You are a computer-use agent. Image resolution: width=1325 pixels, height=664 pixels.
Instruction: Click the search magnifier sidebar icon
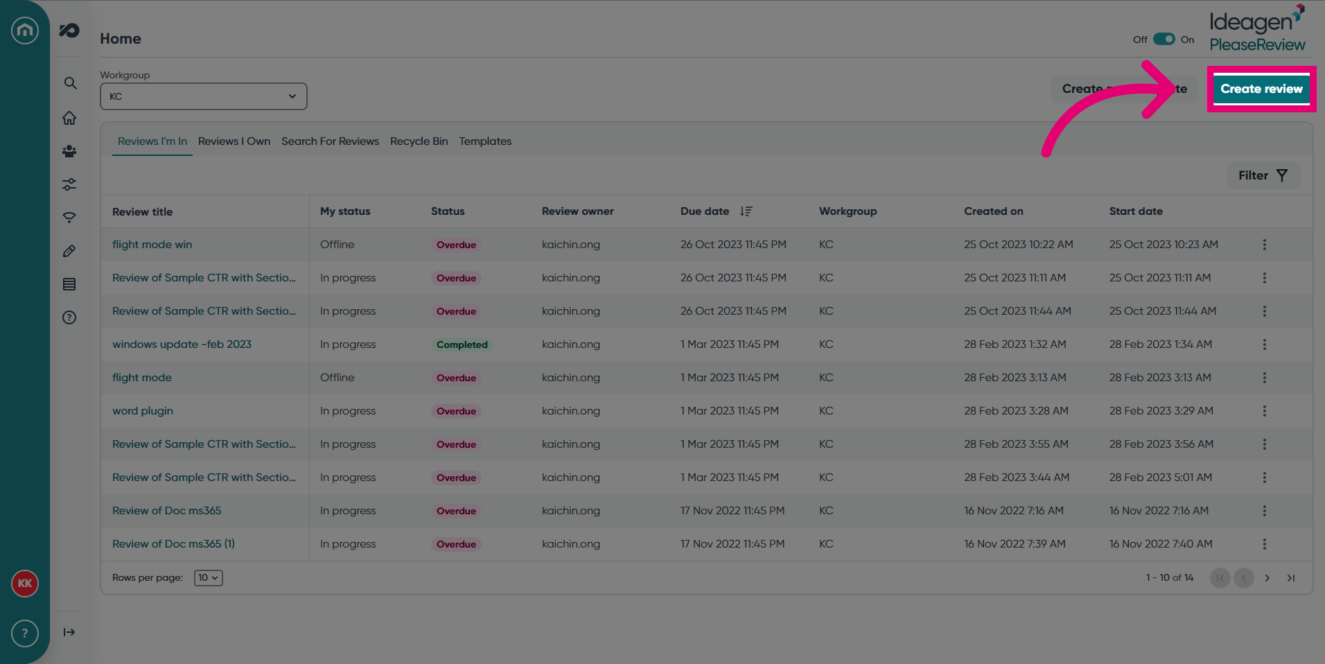pyautogui.click(x=70, y=83)
